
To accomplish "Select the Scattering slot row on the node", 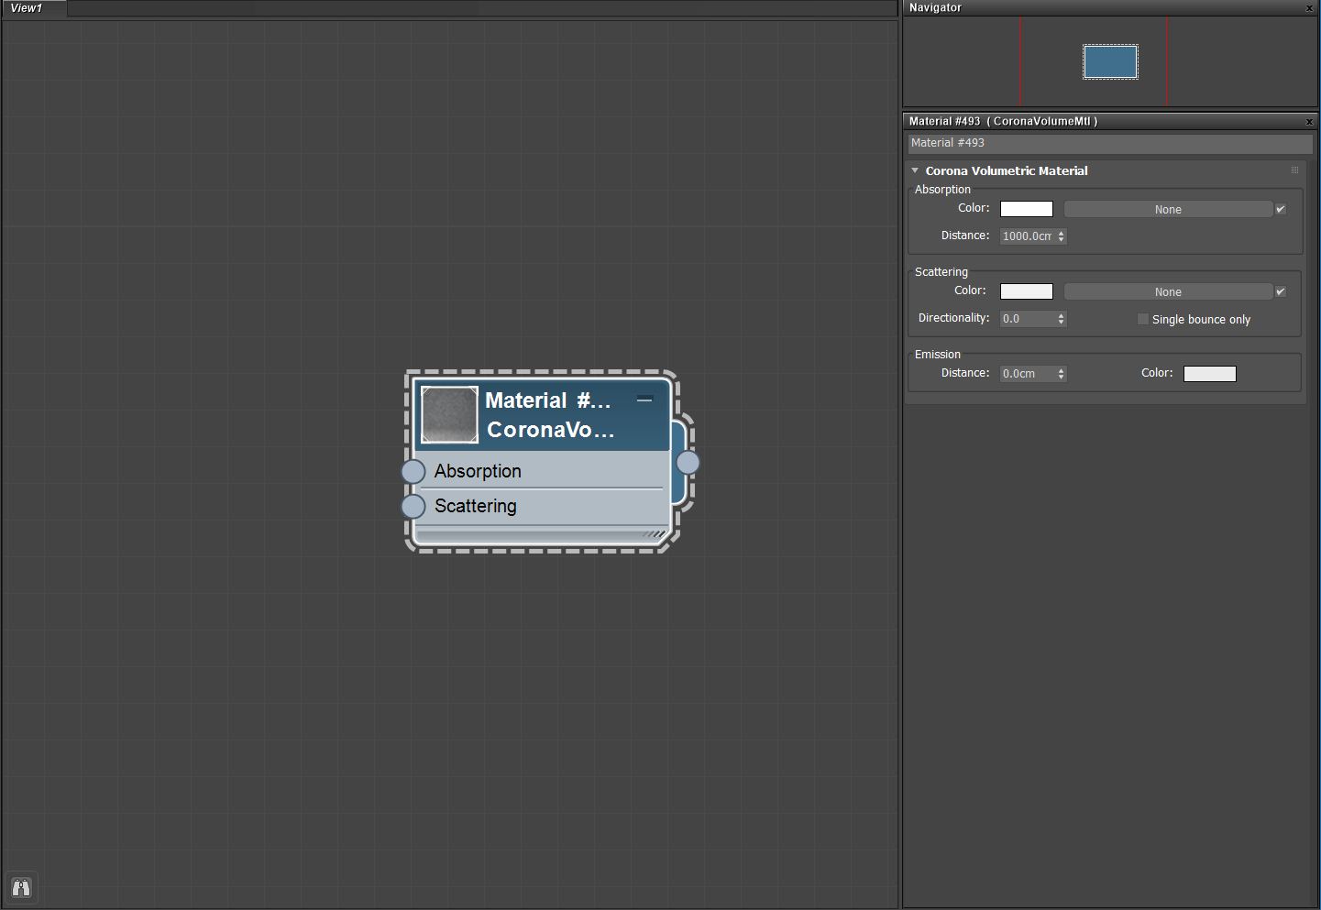I will click(x=541, y=506).
